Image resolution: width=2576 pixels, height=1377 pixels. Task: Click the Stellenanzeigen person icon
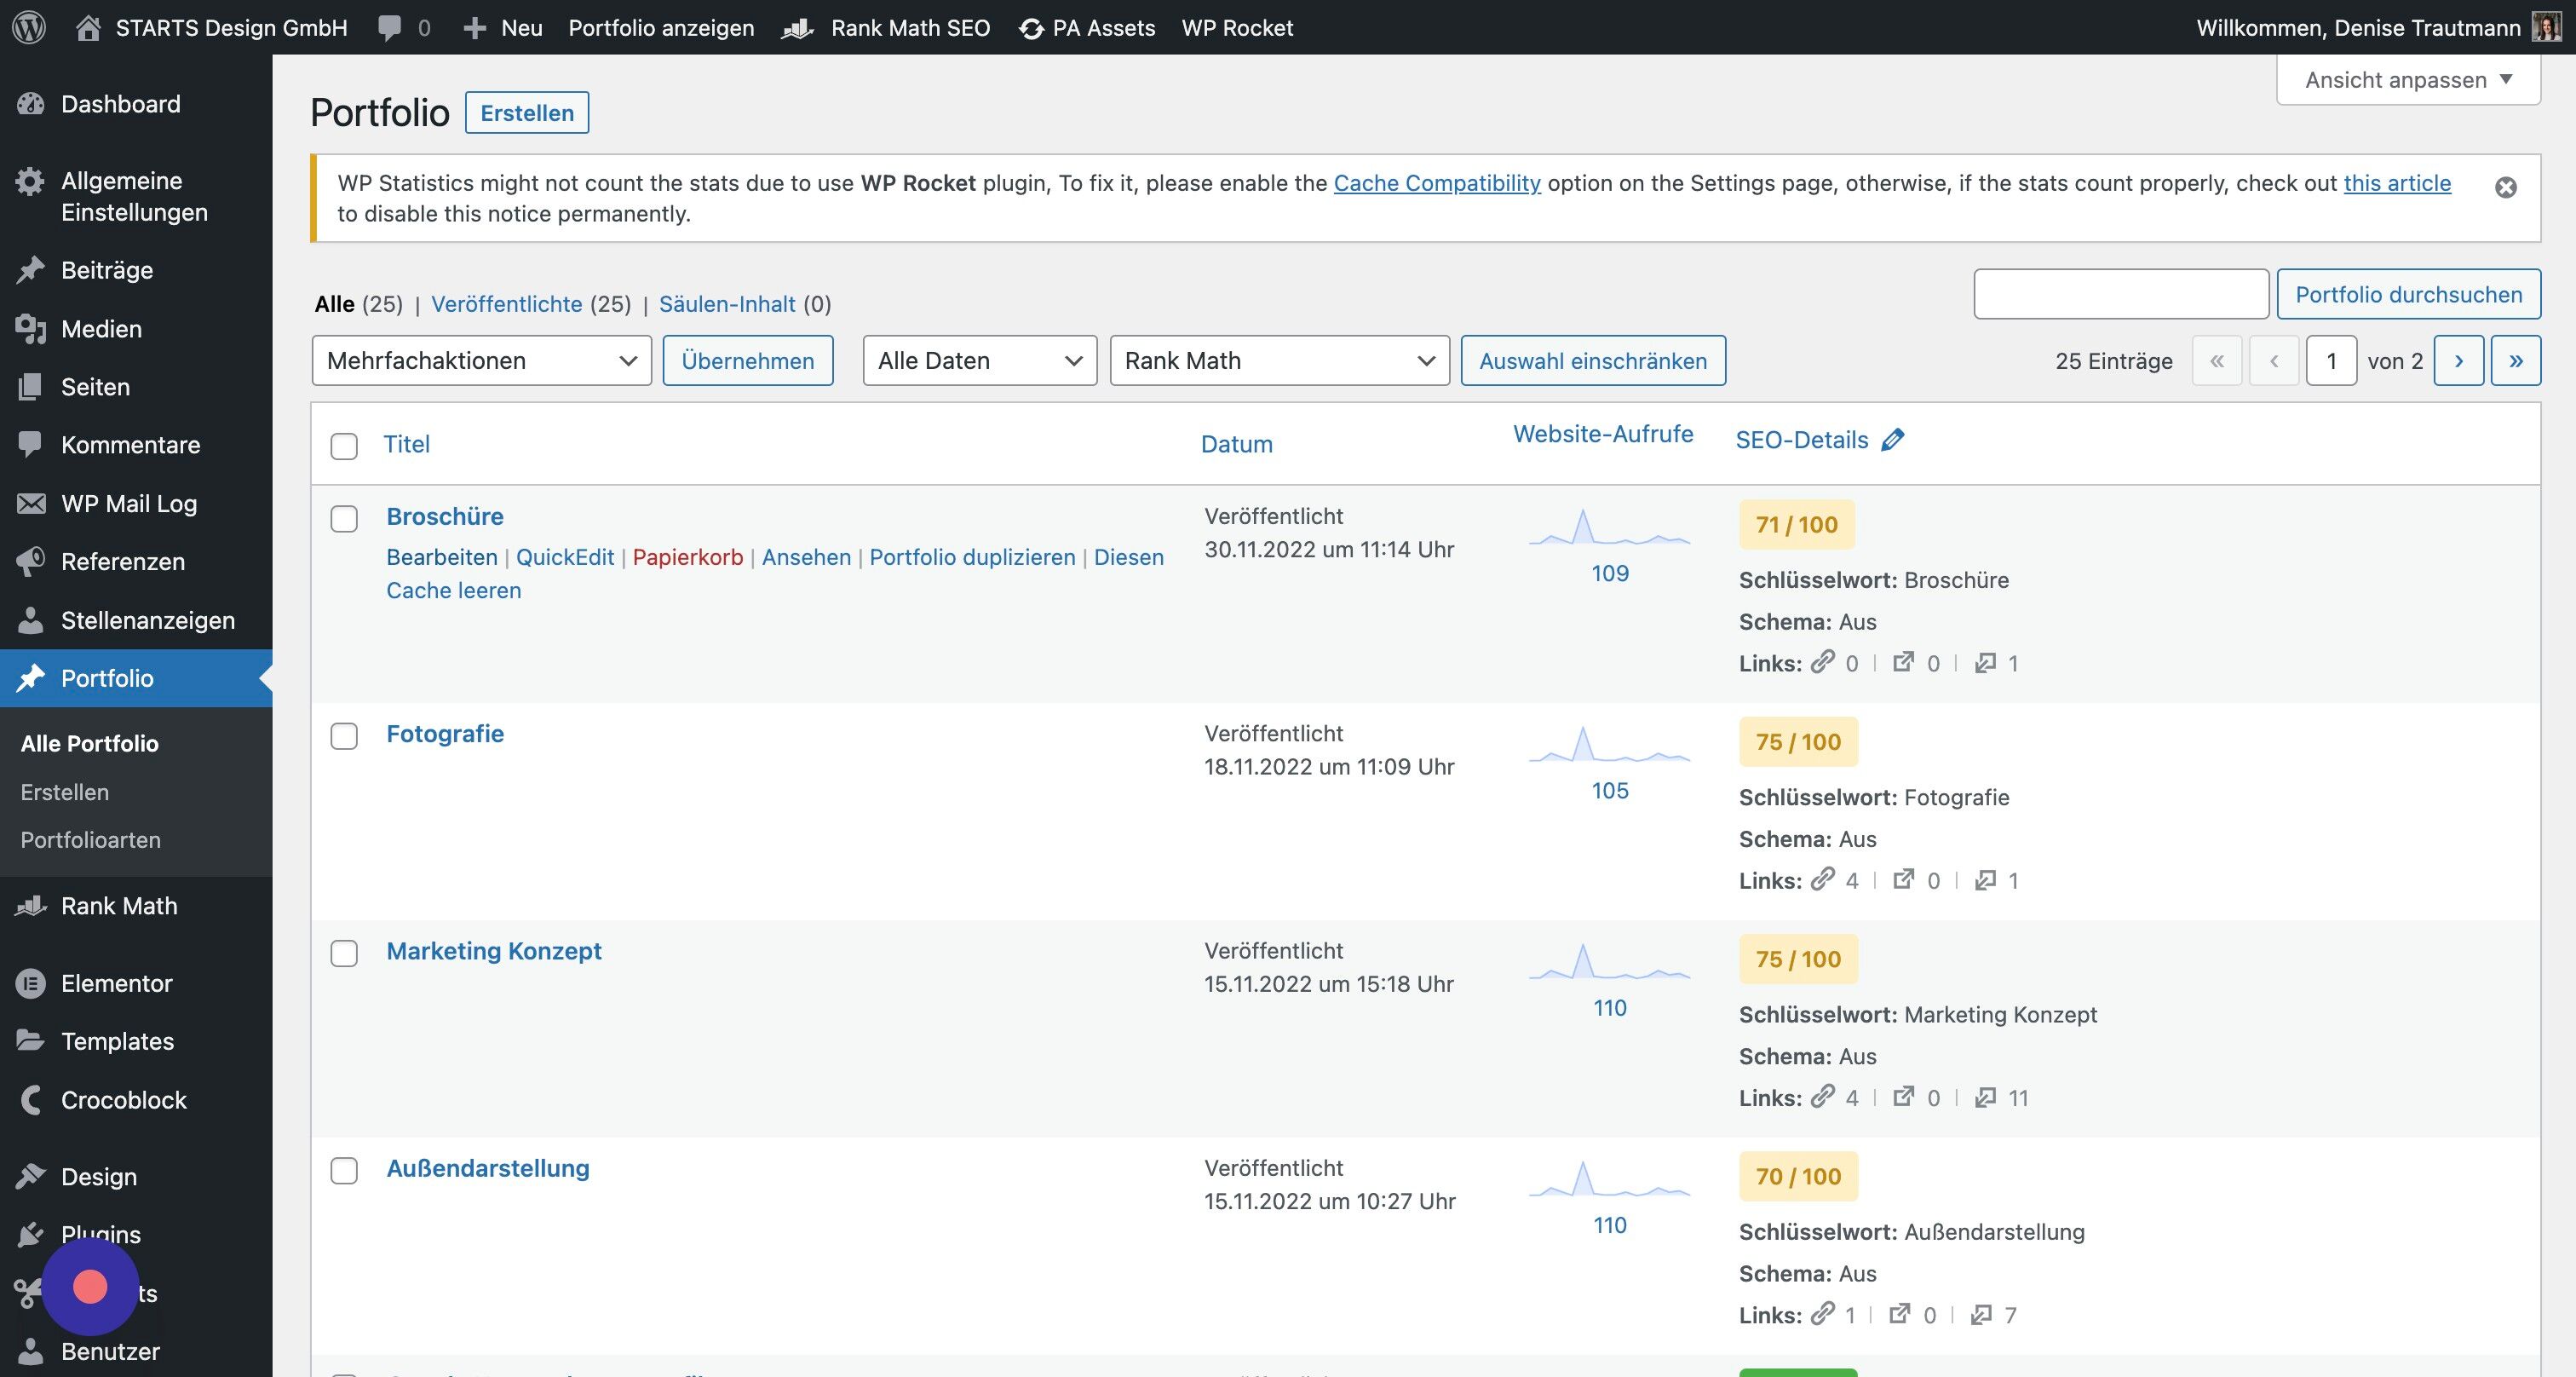coord(31,620)
